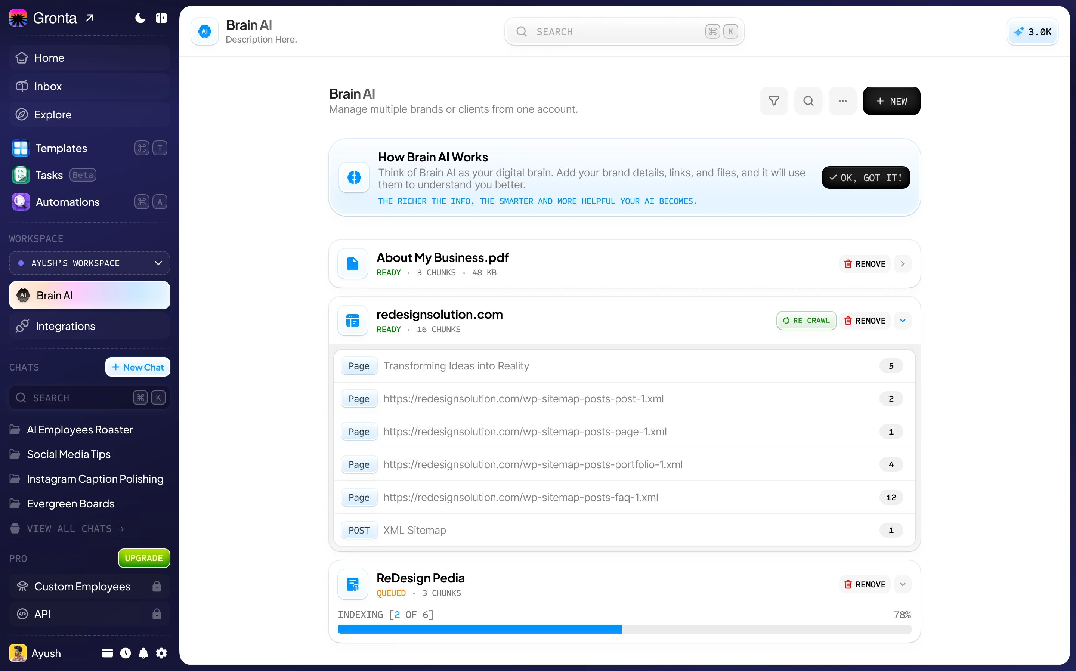Open Automations in sidebar
The image size is (1076, 671).
click(89, 202)
